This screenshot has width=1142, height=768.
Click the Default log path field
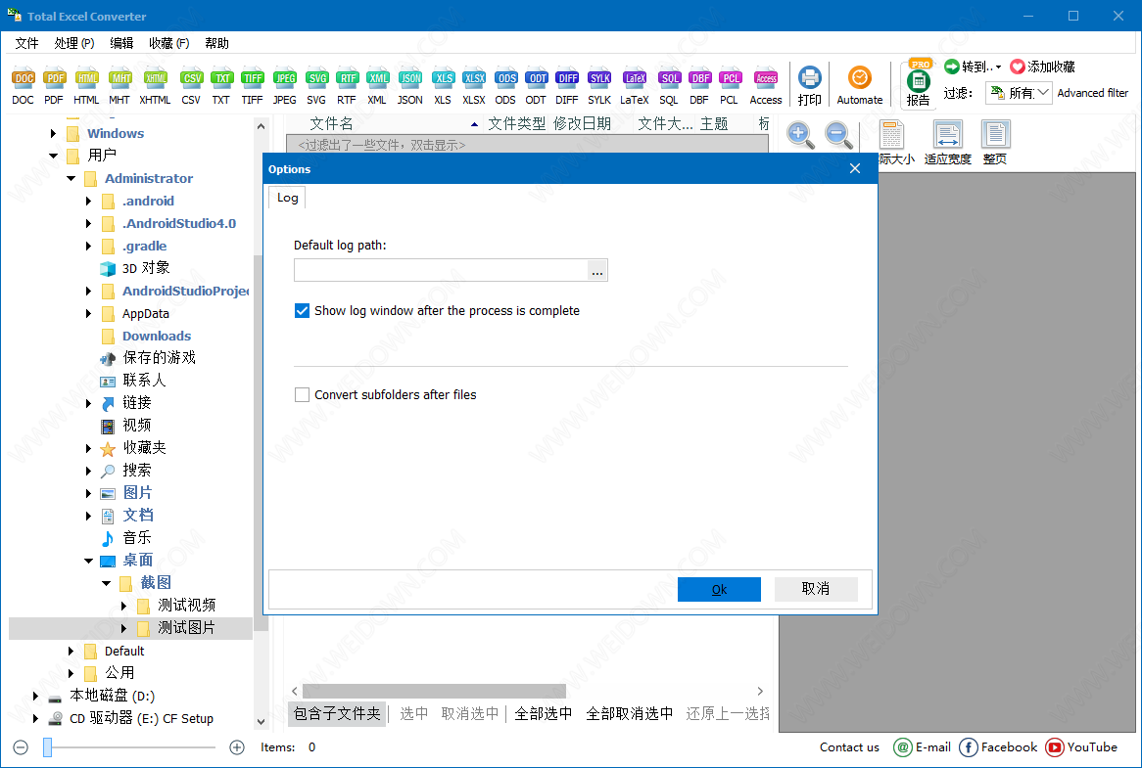(x=441, y=271)
